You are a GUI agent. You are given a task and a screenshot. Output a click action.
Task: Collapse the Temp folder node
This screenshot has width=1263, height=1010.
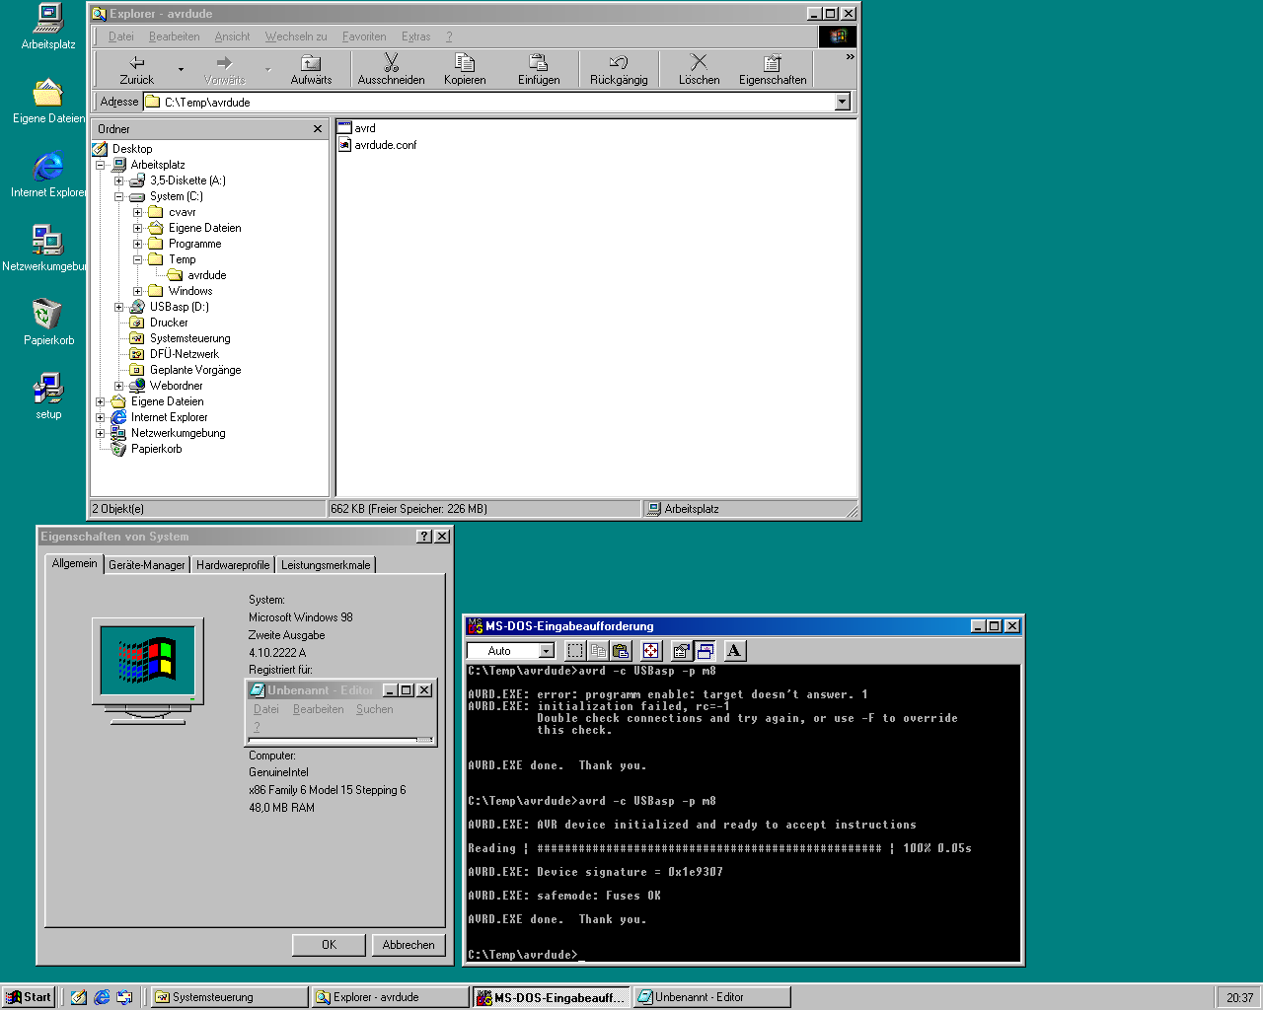coord(137,259)
